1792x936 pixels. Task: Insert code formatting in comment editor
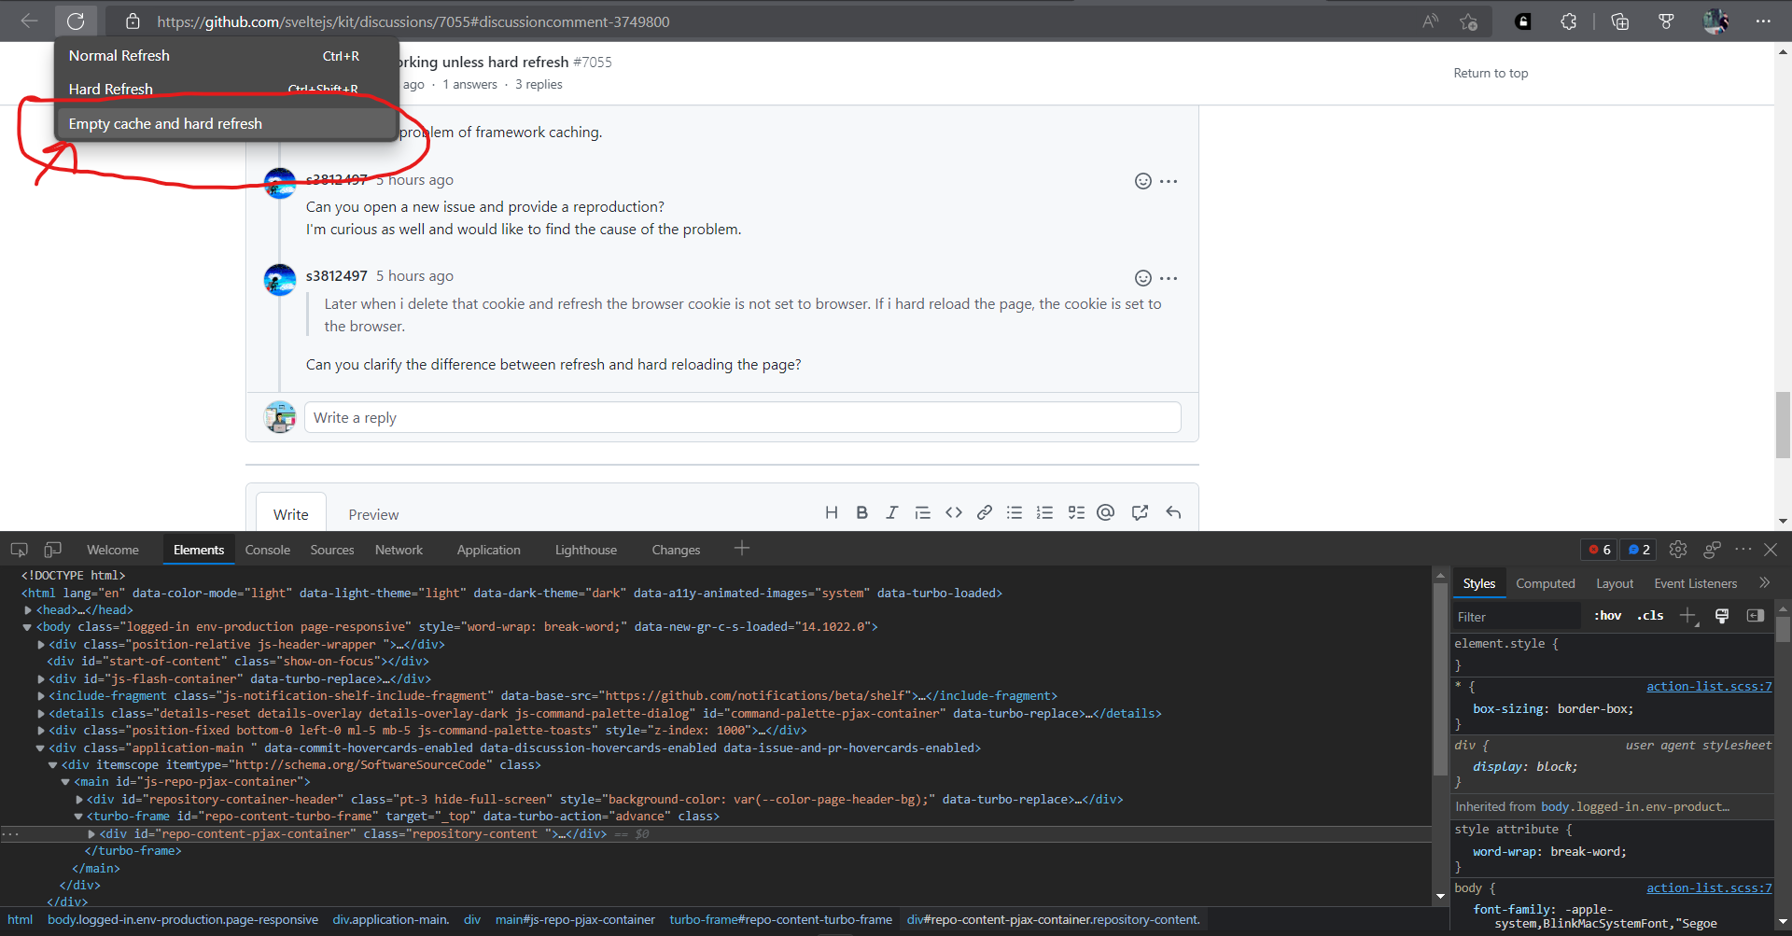(x=954, y=512)
